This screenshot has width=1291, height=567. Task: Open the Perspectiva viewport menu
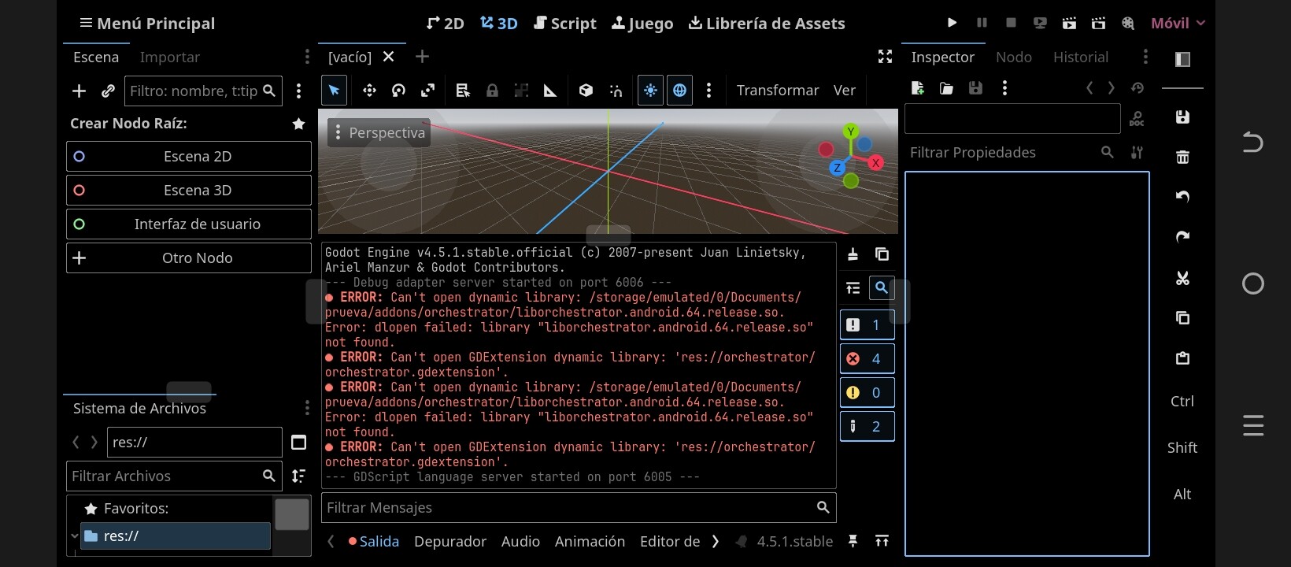pos(379,133)
